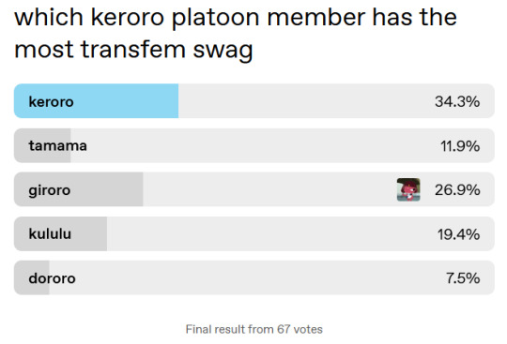Image resolution: width=507 pixels, height=344 pixels.
Task: Click the gray giroro result bar fill
Action: coord(79,189)
